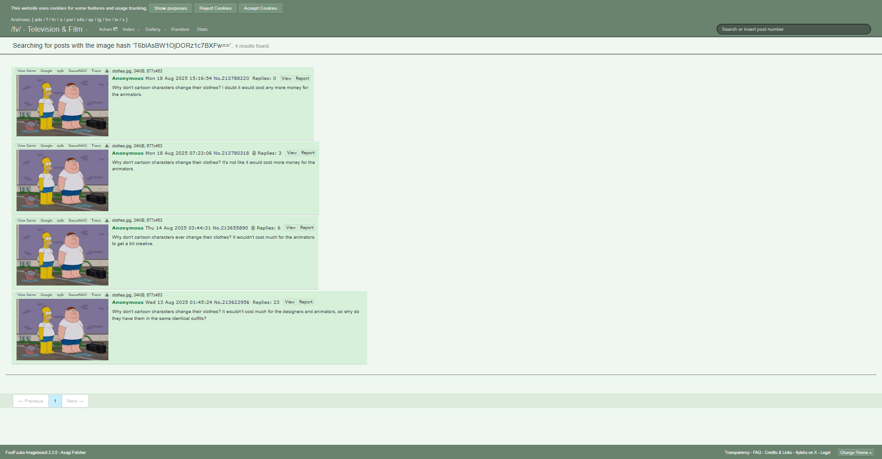Image resolution: width=882 pixels, height=459 pixels.
Task: View thread for post No.213788220
Action: (286, 78)
